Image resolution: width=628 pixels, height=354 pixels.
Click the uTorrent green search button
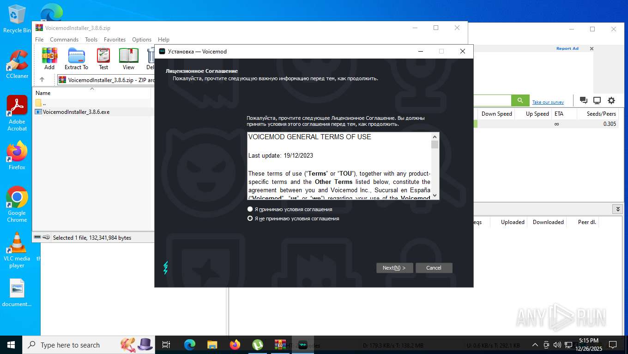point(520,100)
